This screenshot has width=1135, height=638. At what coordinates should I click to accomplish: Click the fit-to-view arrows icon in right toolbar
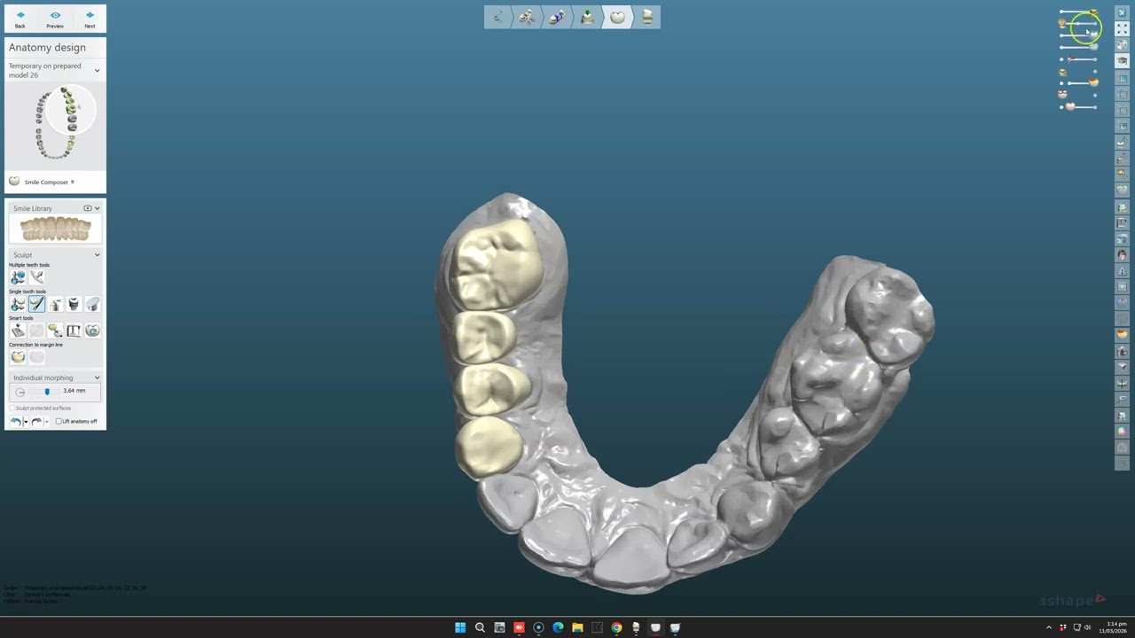(x=1122, y=28)
